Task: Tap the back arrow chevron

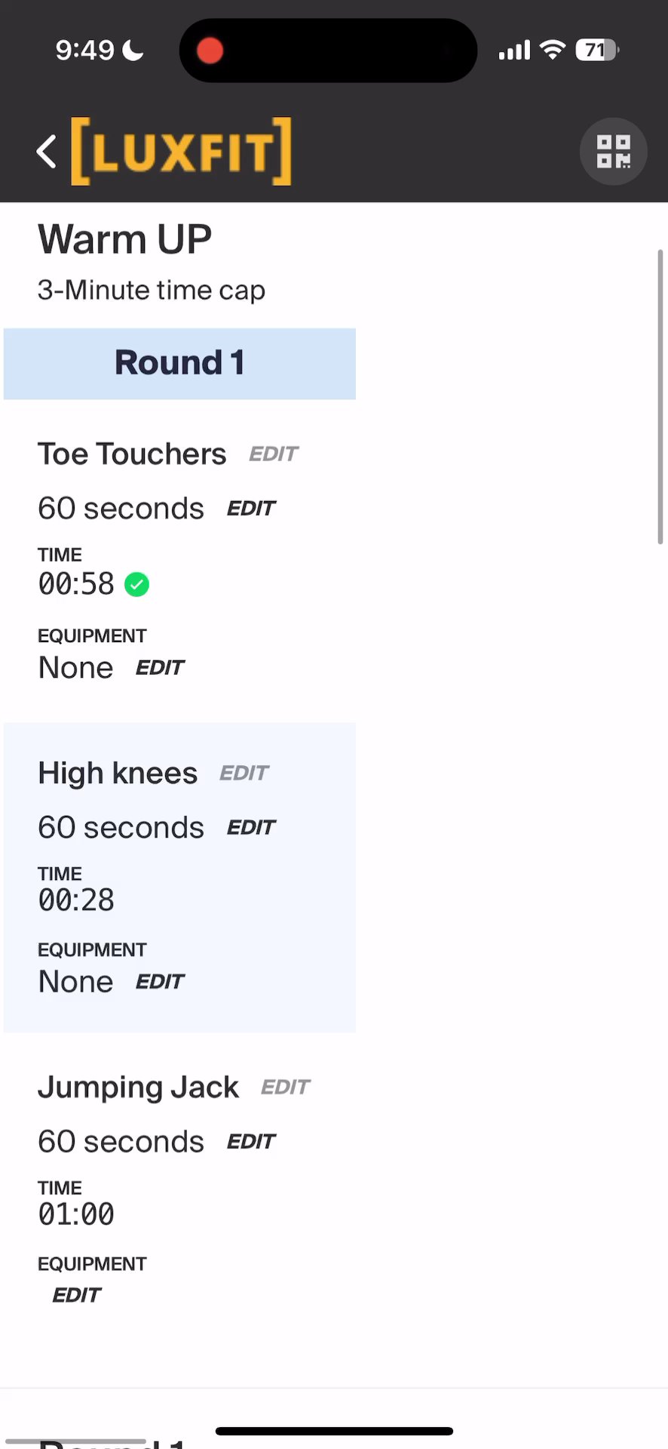Action: (x=47, y=152)
